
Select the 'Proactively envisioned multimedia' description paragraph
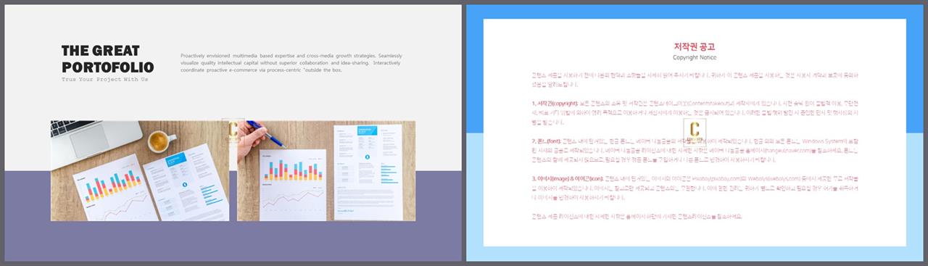(291, 63)
